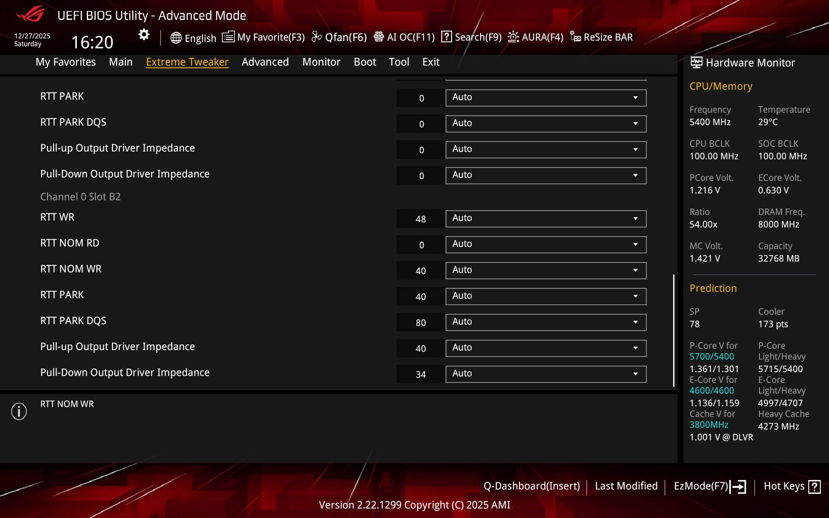Toggle ReSize BAR icon
Screen dimensions: 829x518
point(575,37)
